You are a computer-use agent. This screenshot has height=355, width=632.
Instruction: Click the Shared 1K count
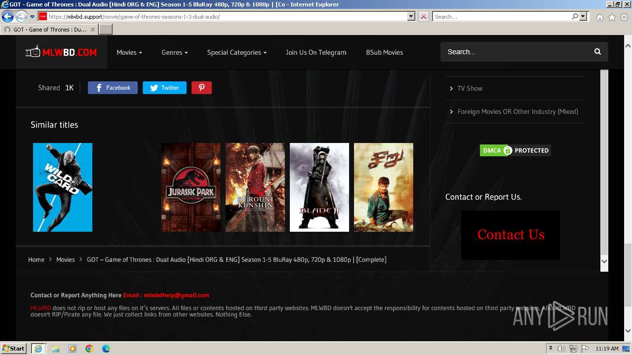click(x=56, y=88)
